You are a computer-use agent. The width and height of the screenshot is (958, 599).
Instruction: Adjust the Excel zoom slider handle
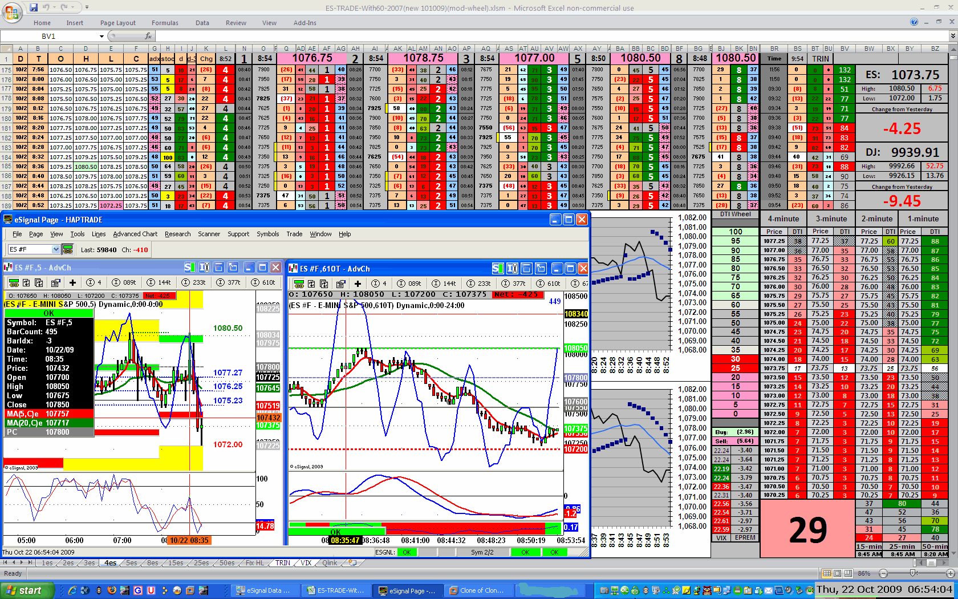[914, 573]
